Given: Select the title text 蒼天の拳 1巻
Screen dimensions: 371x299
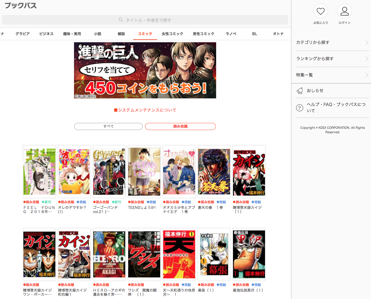Looking at the screenshot, I should (x=211, y=208).
